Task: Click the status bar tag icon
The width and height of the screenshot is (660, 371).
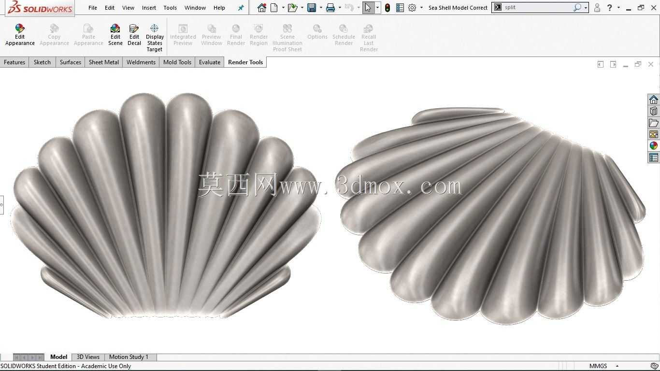Action: 654,366
